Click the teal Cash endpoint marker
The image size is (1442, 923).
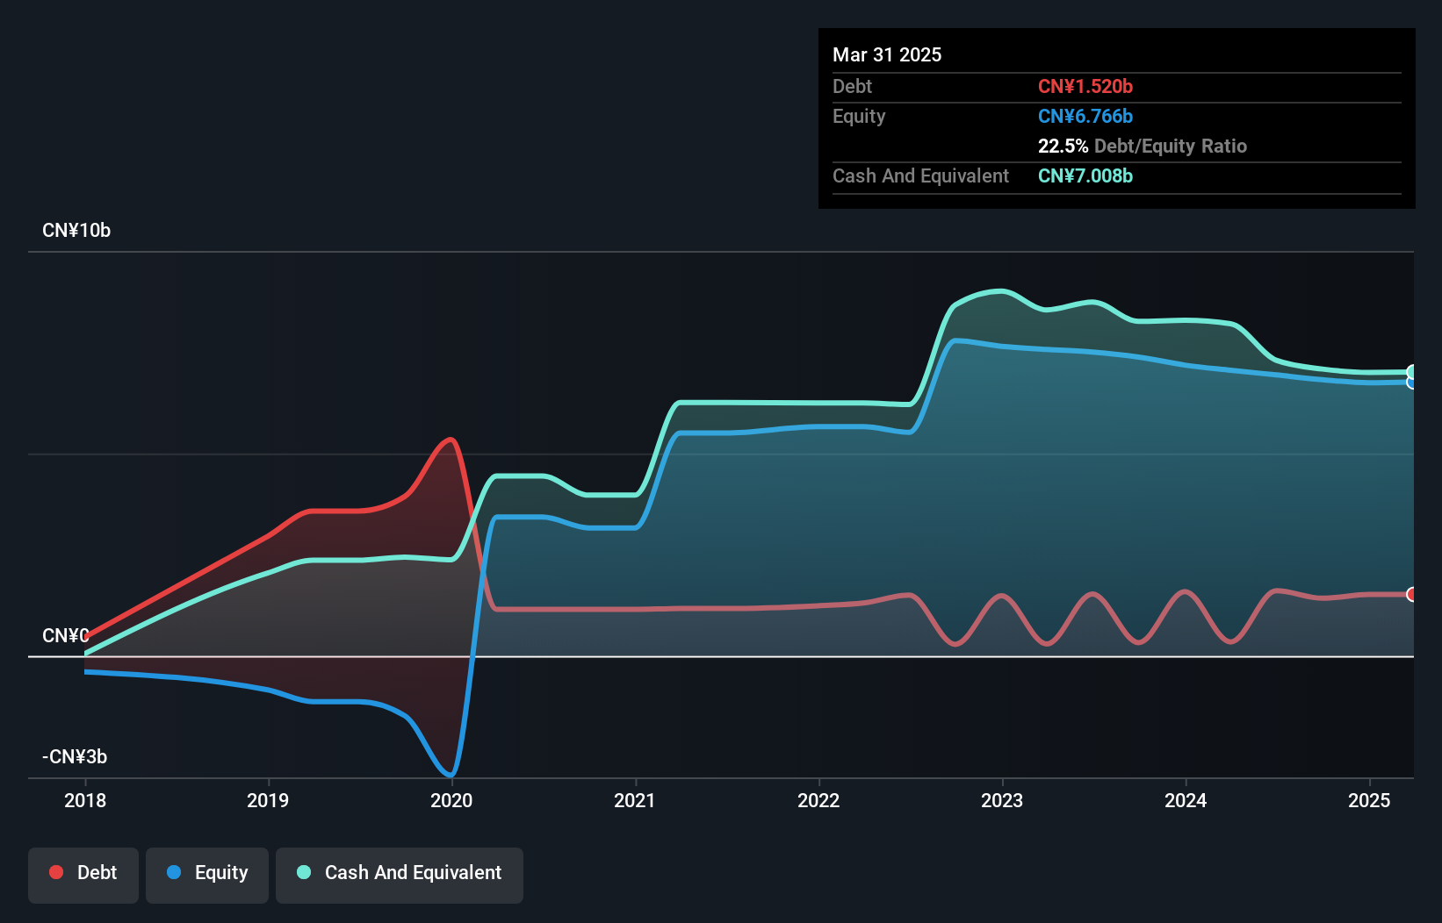click(x=1412, y=372)
